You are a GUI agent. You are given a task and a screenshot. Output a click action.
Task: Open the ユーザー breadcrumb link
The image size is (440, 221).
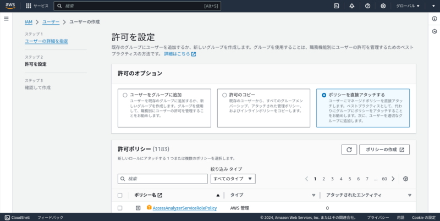coord(51,22)
